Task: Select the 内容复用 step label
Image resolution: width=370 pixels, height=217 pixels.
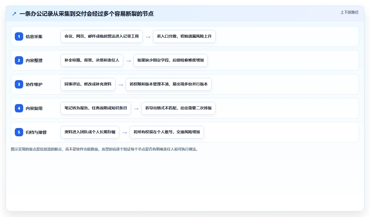Action: click(x=34, y=108)
